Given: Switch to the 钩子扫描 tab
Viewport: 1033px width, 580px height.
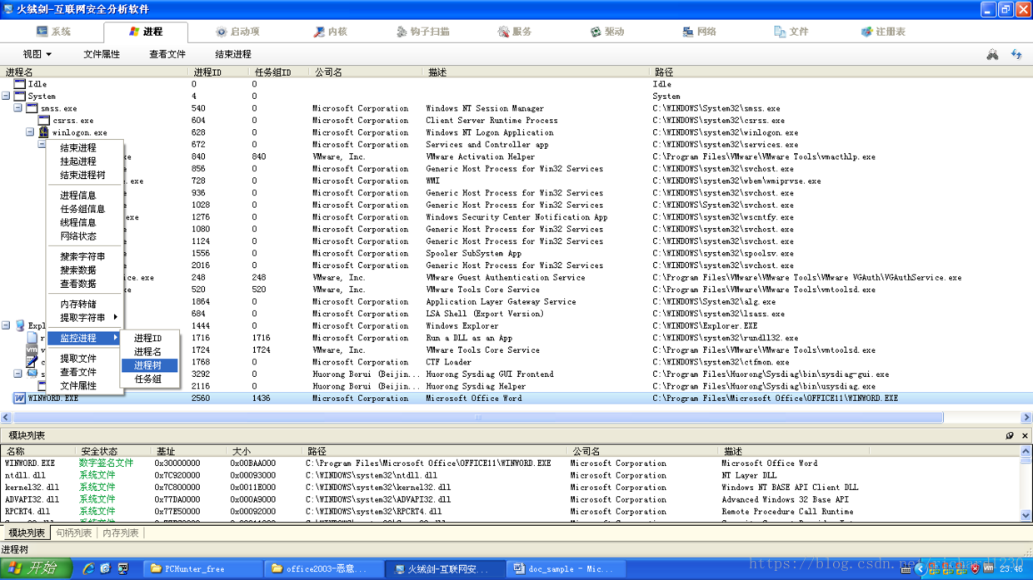Looking at the screenshot, I should click(x=423, y=32).
